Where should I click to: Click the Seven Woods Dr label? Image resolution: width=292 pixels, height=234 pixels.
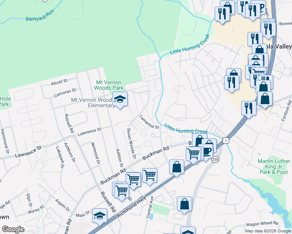point(132,144)
